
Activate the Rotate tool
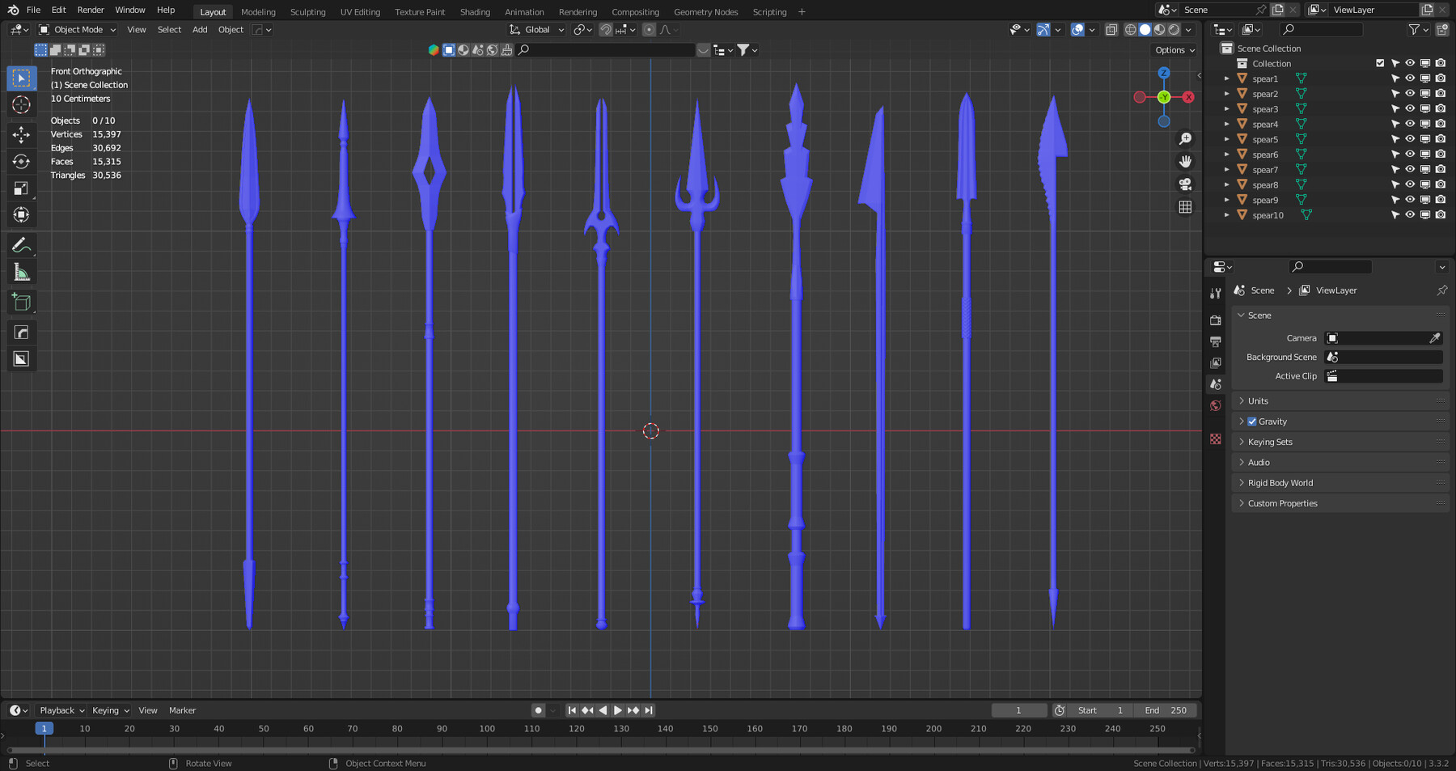pyautogui.click(x=21, y=162)
